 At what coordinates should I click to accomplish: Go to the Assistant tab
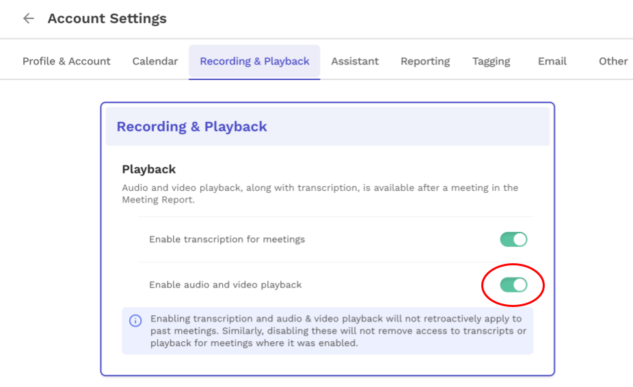click(355, 62)
